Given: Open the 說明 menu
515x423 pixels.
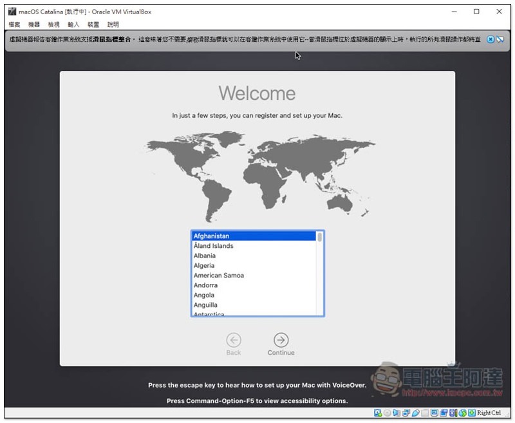Looking at the screenshot, I should coord(113,24).
